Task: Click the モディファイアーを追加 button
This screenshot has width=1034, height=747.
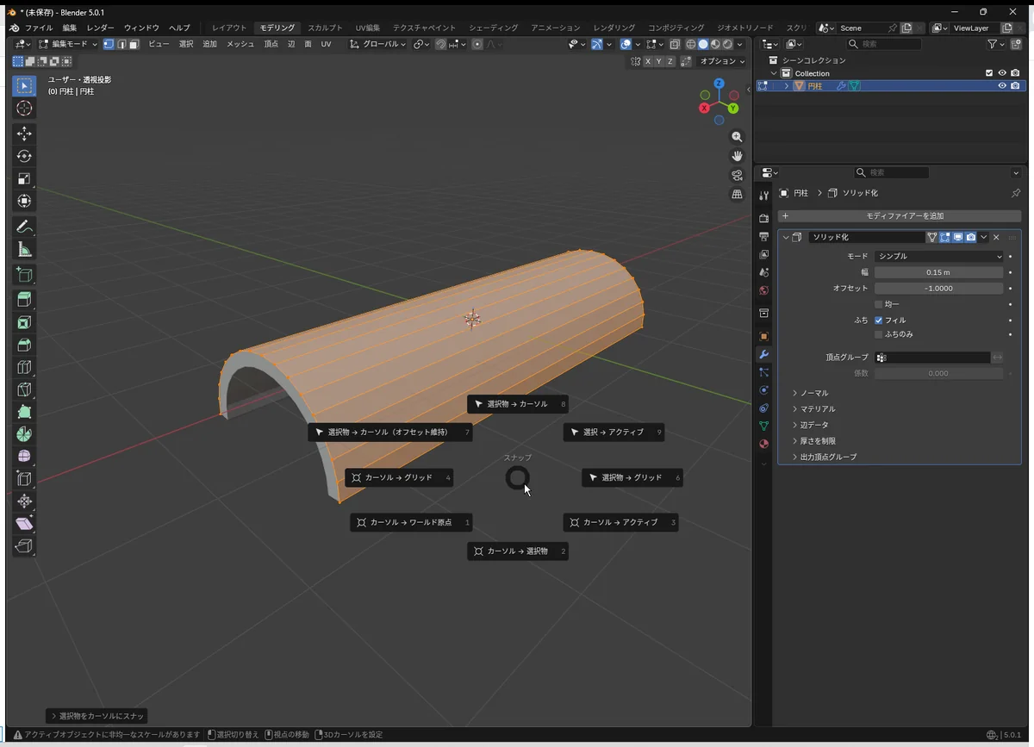Action: (x=899, y=216)
